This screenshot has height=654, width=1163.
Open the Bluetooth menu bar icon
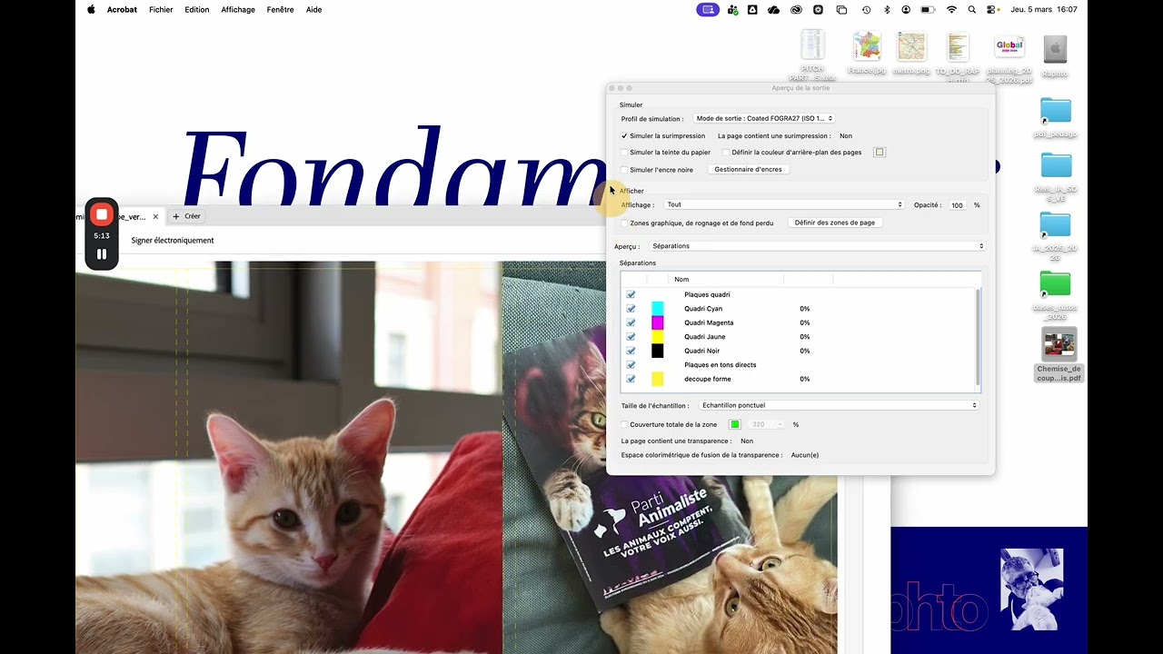coord(887,10)
